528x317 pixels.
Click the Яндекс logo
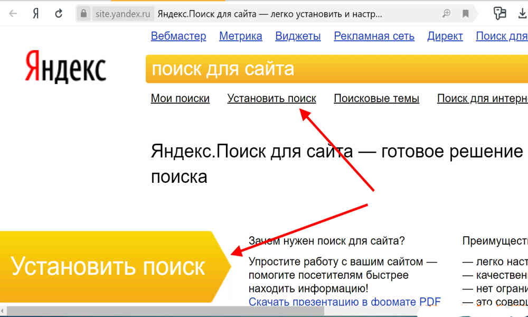65,67
